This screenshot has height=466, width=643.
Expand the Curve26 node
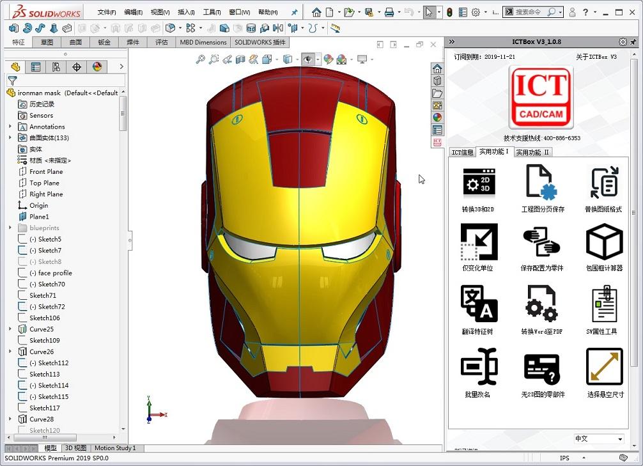click(x=10, y=352)
